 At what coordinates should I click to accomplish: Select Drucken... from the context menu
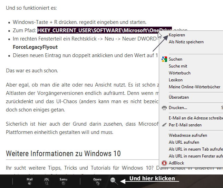coord(191,108)
